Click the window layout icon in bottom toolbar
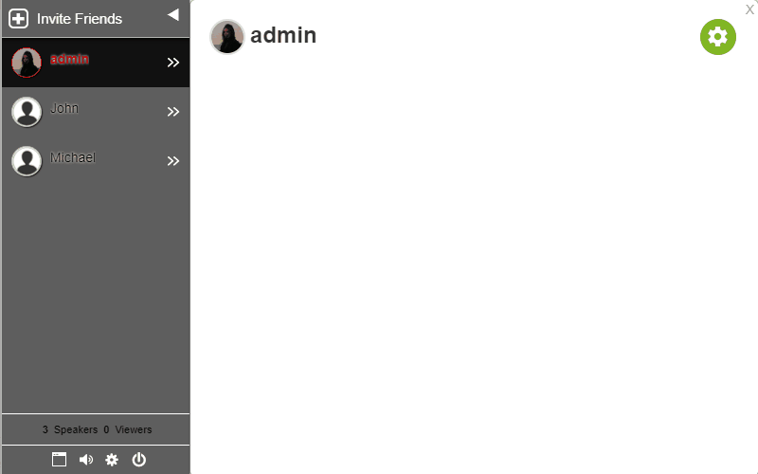This screenshot has height=474, width=758. tap(59, 460)
